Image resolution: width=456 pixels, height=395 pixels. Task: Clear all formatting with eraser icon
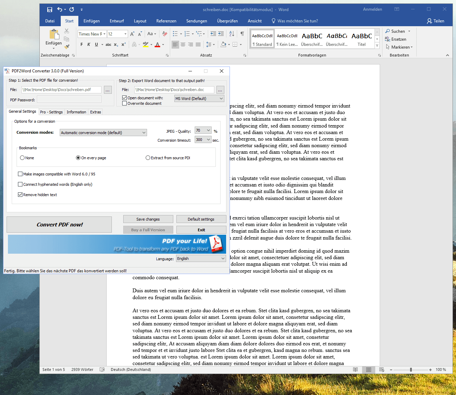point(165,34)
